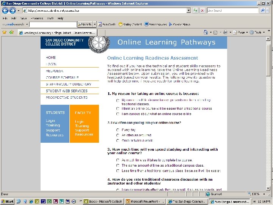The image size is (273, 205).
Task: Select 'Less time than a traditional' option
Action: tap(118, 171)
